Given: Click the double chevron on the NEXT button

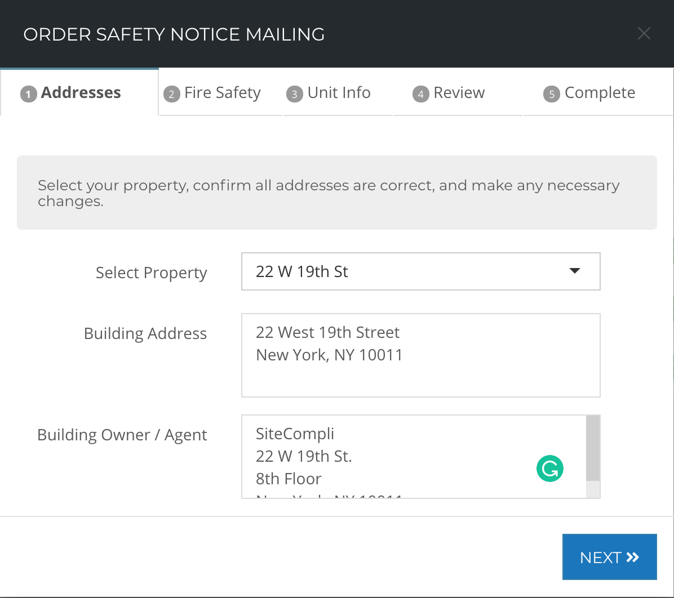Looking at the screenshot, I should pyautogui.click(x=633, y=557).
